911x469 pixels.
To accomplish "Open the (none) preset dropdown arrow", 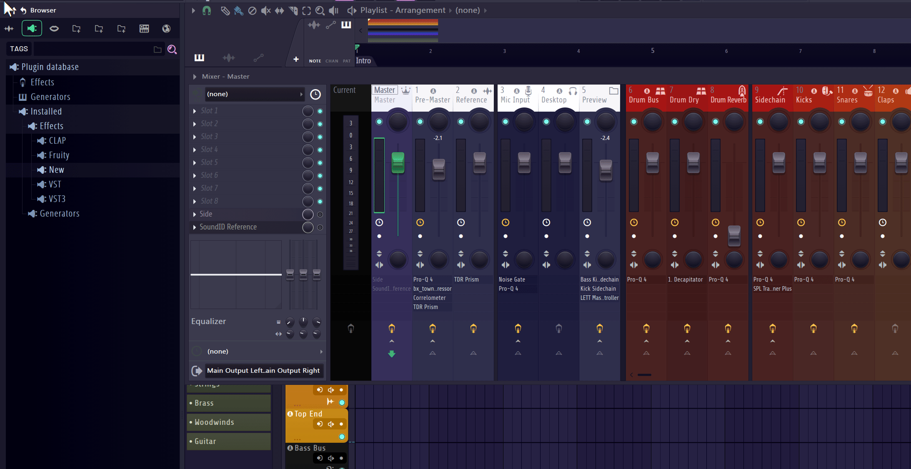I will (x=301, y=94).
